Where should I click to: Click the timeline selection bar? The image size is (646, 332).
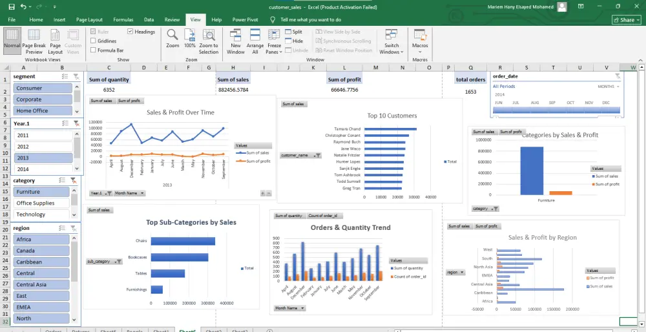pos(556,110)
